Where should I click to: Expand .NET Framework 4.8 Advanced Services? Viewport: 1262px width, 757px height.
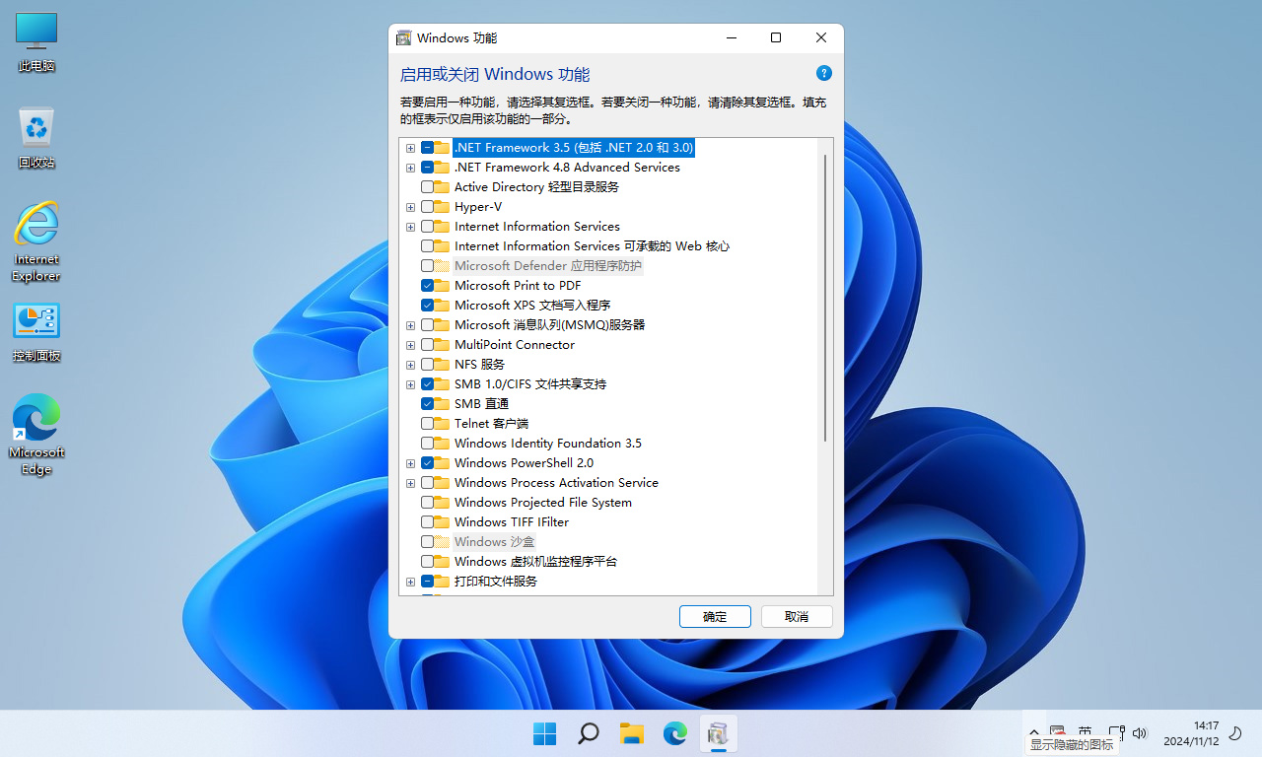[x=410, y=168]
